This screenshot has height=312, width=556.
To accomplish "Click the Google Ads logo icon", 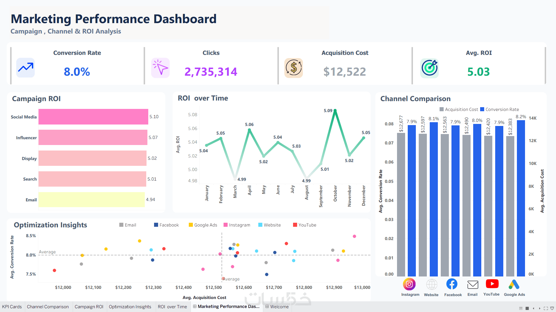I will coord(514,284).
